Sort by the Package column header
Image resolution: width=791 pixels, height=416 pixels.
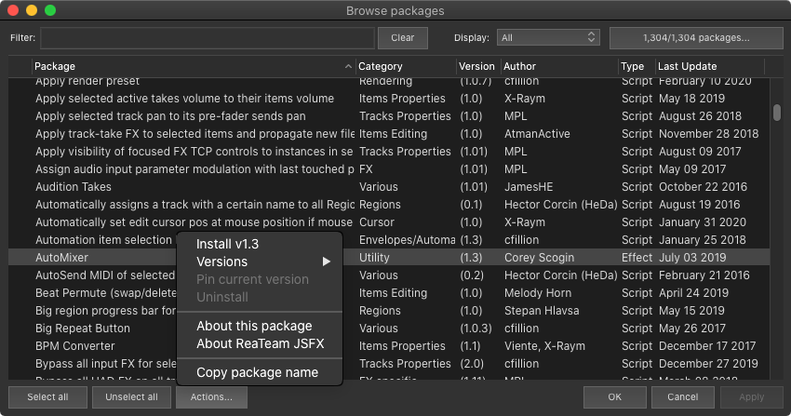click(186, 66)
